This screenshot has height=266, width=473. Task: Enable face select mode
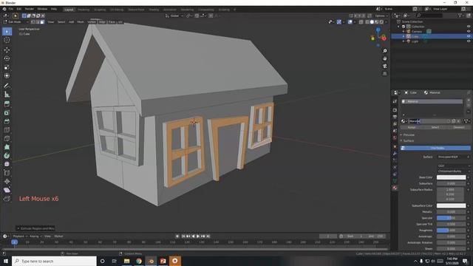click(42, 22)
